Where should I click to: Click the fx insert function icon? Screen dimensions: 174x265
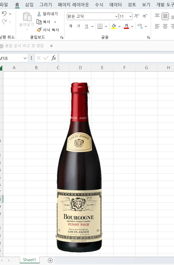tap(54, 58)
